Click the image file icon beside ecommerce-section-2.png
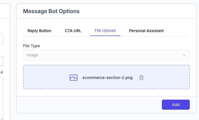Viewport: 199px width, 120px height. pos(74,78)
